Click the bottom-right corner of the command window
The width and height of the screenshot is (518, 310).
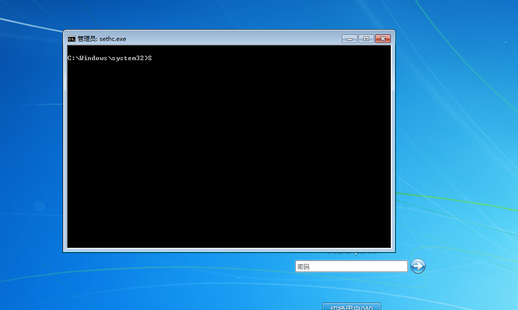394,251
